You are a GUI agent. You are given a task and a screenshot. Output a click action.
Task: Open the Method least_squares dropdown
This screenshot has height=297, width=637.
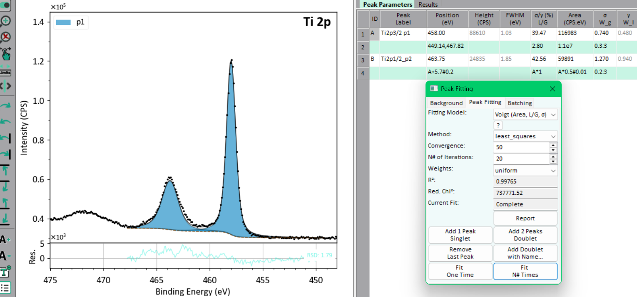pyautogui.click(x=525, y=136)
